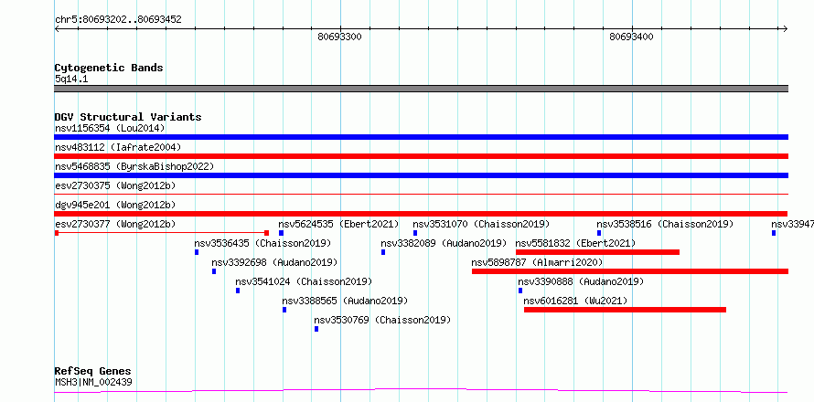This screenshot has height=402, width=814.
Task: Click the Cytogenetic Bands track title
Action: pyautogui.click(x=109, y=68)
